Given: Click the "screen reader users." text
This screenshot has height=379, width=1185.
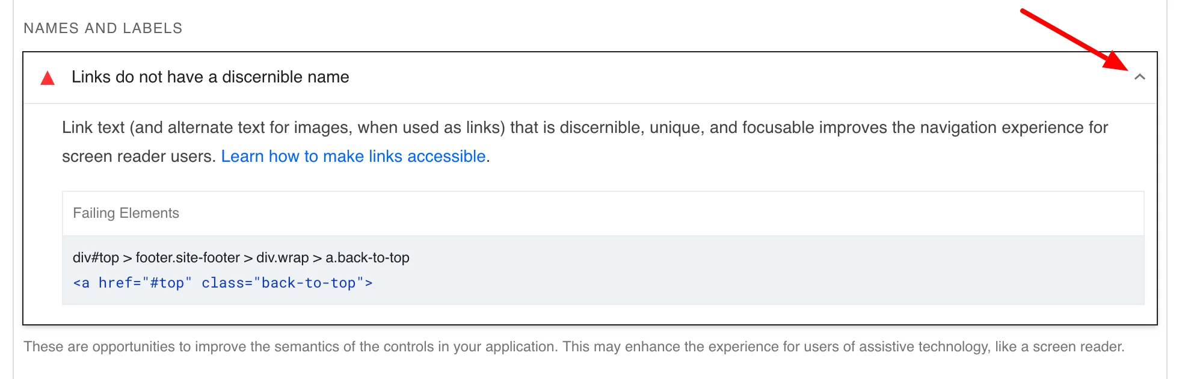Looking at the screenshot, I should click(x=139, y=156).
